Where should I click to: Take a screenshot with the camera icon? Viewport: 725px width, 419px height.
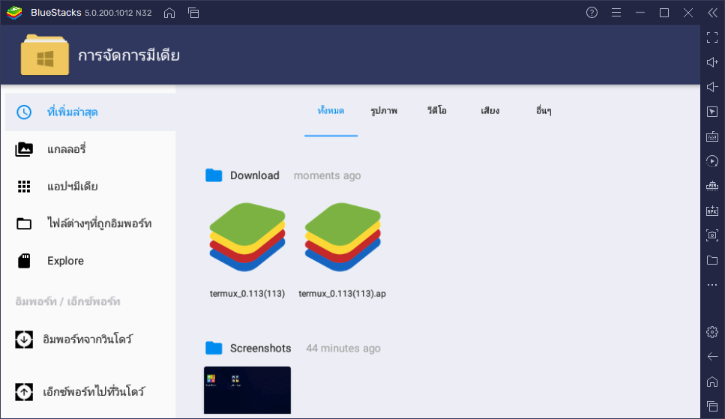tap(712, 235)
